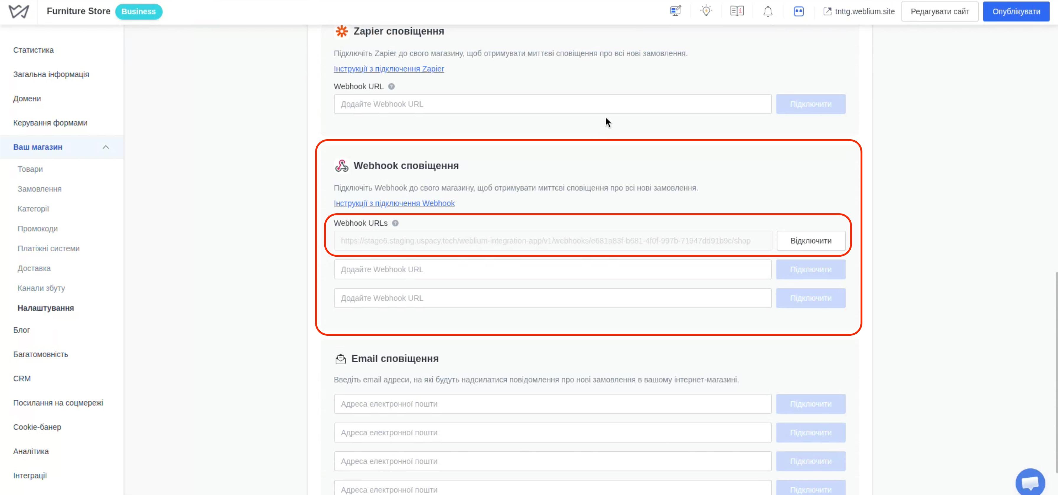Select Налаштування submenu item
The width and height of the screenshot is (1058, 495).
point(45,308)
